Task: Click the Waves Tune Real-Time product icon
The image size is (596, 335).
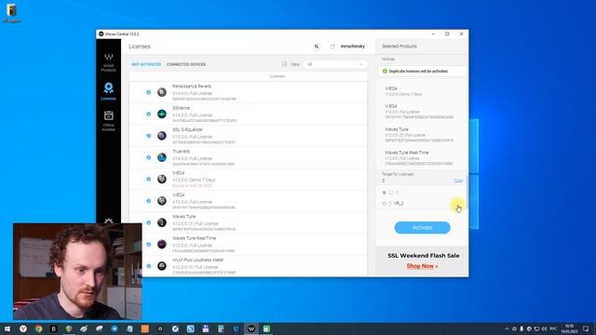Action: pos(162,244)
